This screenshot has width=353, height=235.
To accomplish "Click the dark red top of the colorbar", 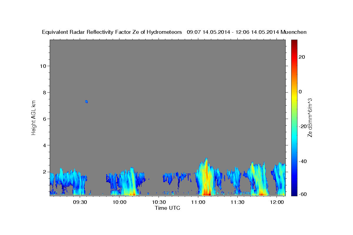I will click(294, 42).
